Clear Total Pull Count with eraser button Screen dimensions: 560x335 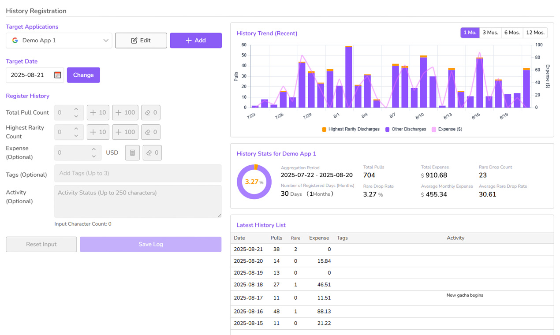[151, 112]
